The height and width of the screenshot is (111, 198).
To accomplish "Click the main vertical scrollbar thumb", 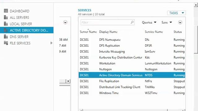I will pyautogui.click(x=196, y=39).
